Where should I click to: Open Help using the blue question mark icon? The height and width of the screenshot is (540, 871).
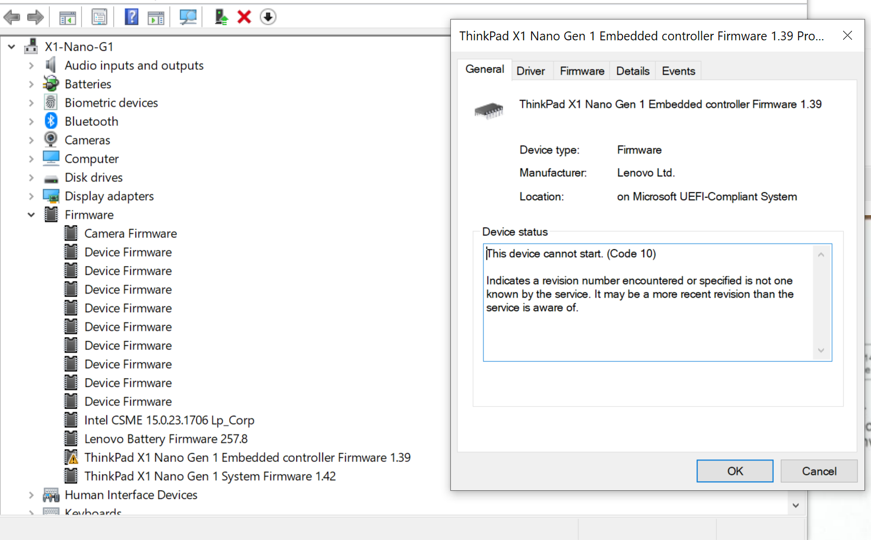pos(131,17)
